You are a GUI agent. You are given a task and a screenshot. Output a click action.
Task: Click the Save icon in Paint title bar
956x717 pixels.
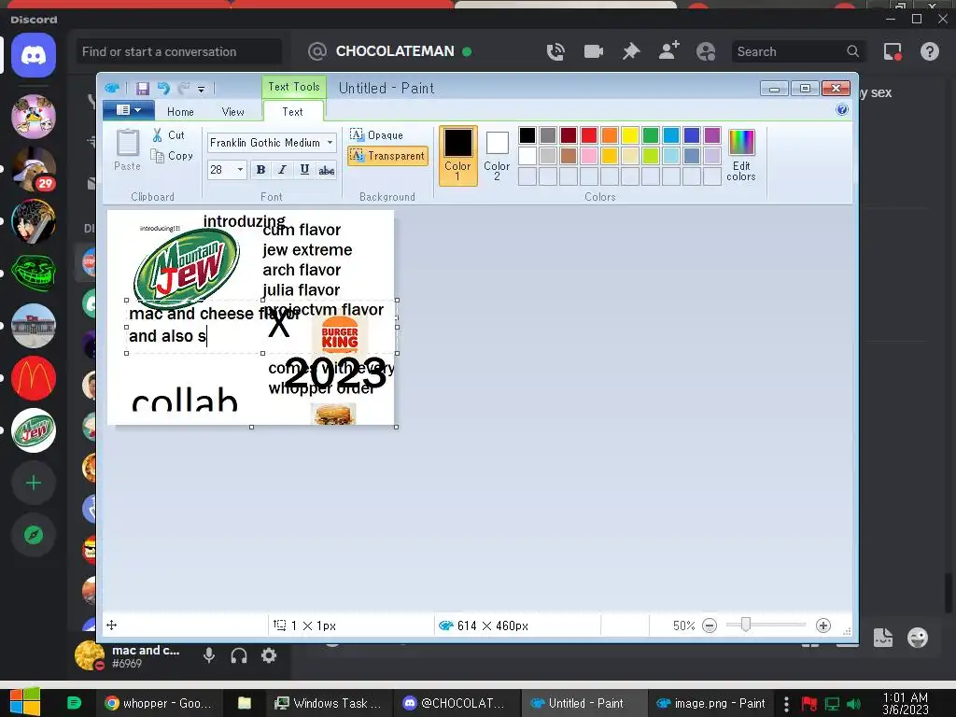click(x=142, y=89)
